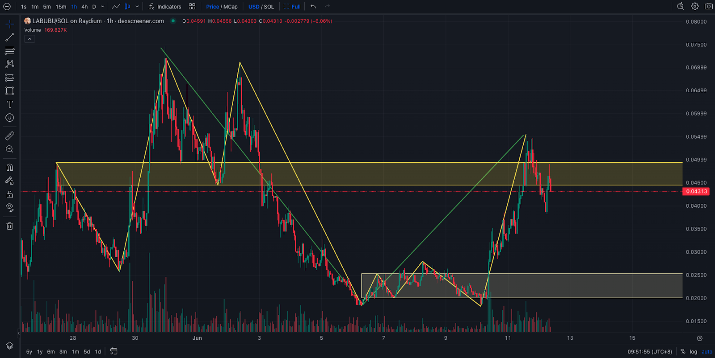Select the text annotation tool
Screen dimensions: 715x358
(x=9, y=104)
